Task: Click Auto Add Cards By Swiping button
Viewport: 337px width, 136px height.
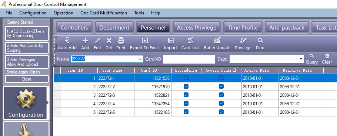Action: [x=27, y=48]
